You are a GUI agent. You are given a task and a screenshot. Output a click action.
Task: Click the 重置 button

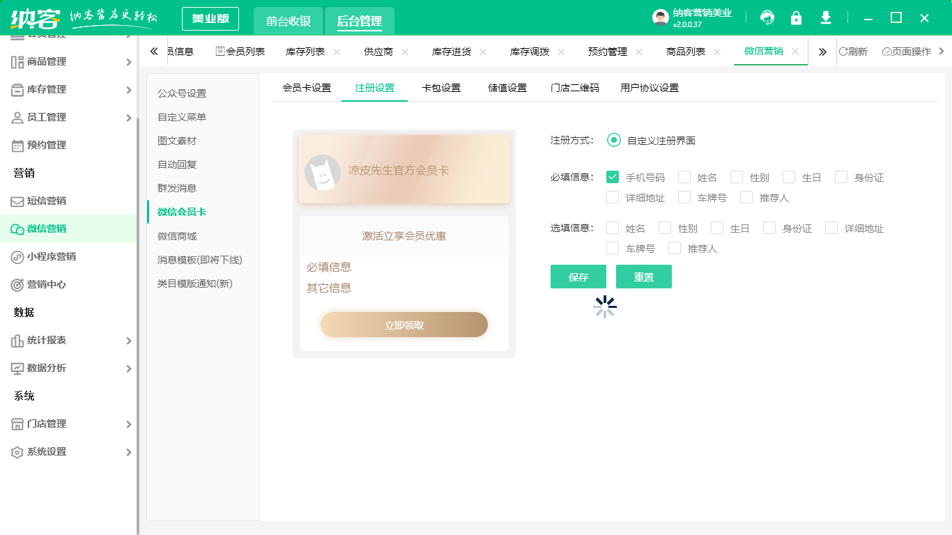pyautogui.click(x=643, y=277)
